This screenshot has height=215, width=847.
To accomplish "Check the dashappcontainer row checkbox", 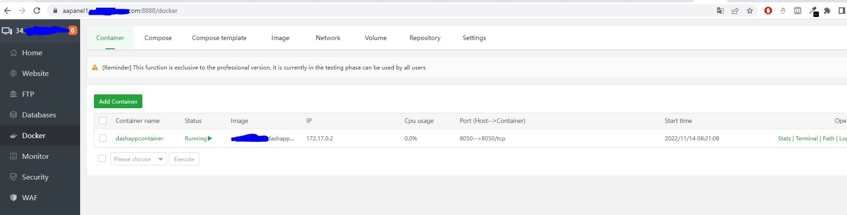I will (103, 138).
